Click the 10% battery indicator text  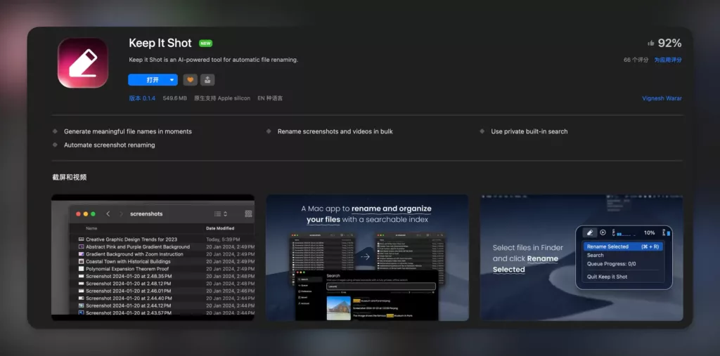tap(649, 232)
